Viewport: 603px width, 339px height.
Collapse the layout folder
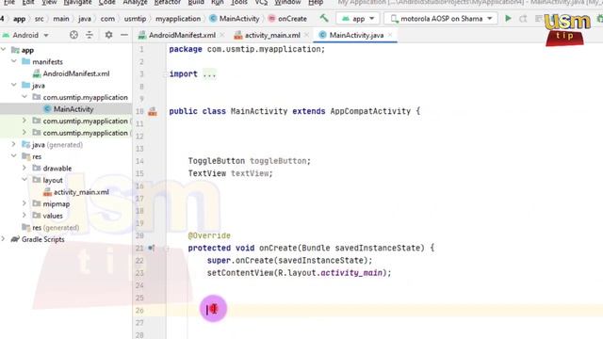tap(24, 180)
